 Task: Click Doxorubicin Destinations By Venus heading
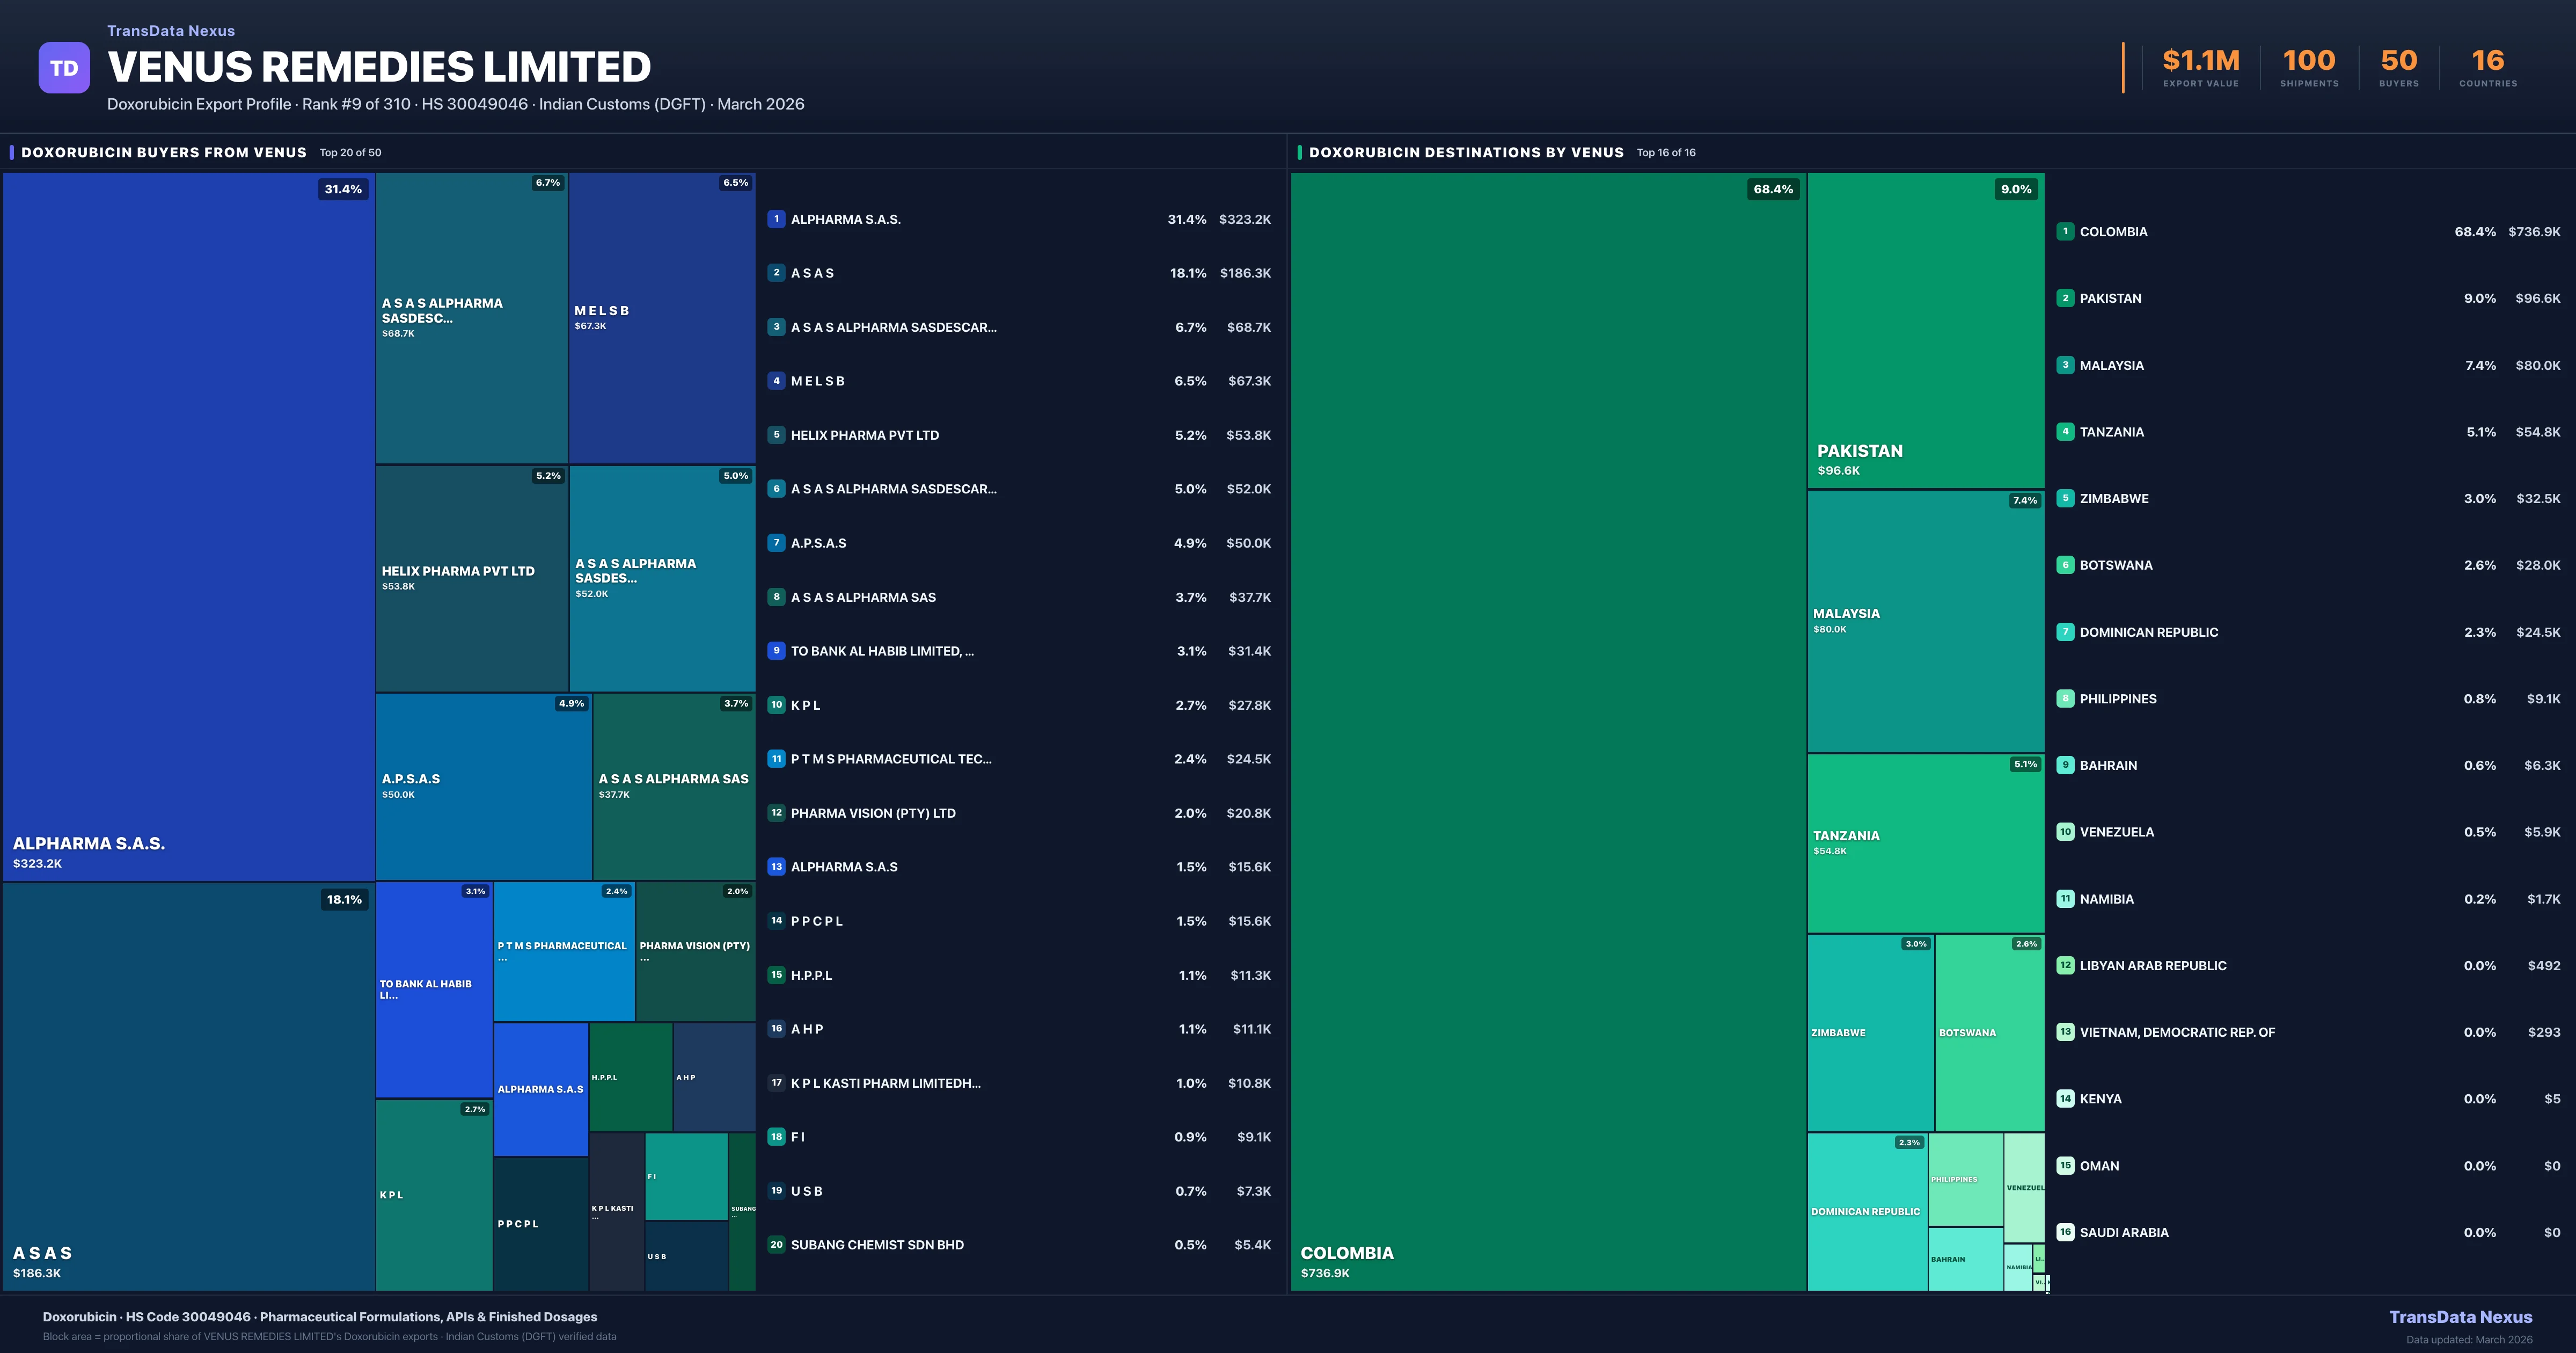pos(1466,152)
